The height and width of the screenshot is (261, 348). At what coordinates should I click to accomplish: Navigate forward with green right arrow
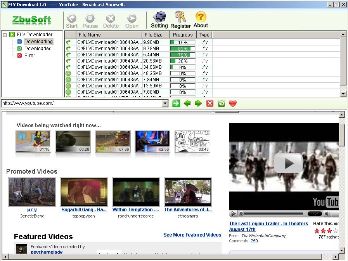point(199,103)
